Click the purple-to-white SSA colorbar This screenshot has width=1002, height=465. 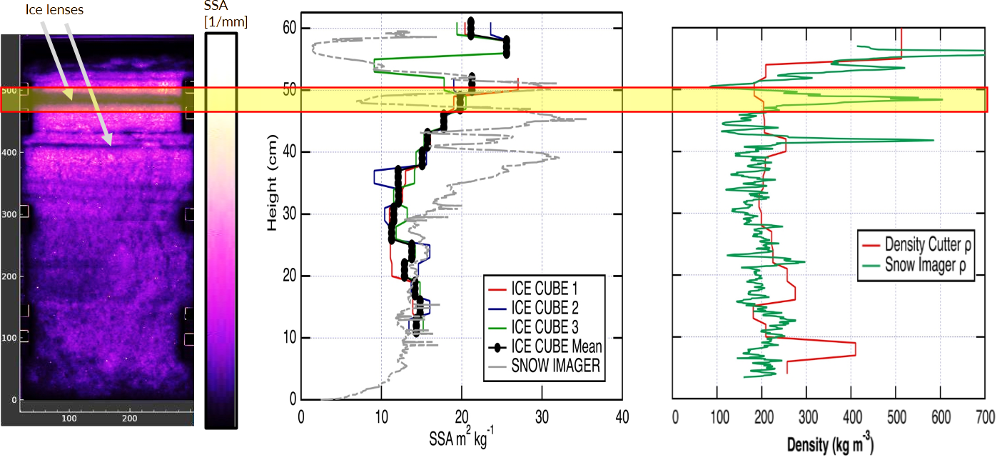coord(220,229)
